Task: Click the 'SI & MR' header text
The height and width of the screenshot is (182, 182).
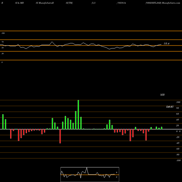Action: [19, 3]
